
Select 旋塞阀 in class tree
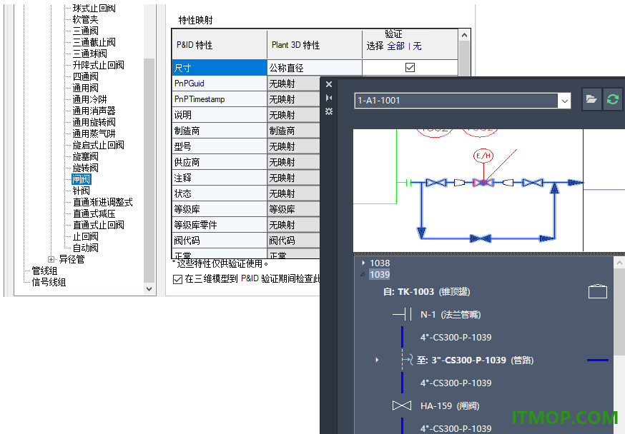pyautogui.click(x=86, y=156)
